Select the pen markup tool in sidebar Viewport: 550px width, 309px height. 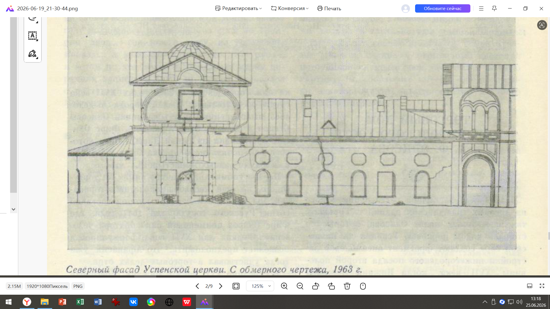33,54
